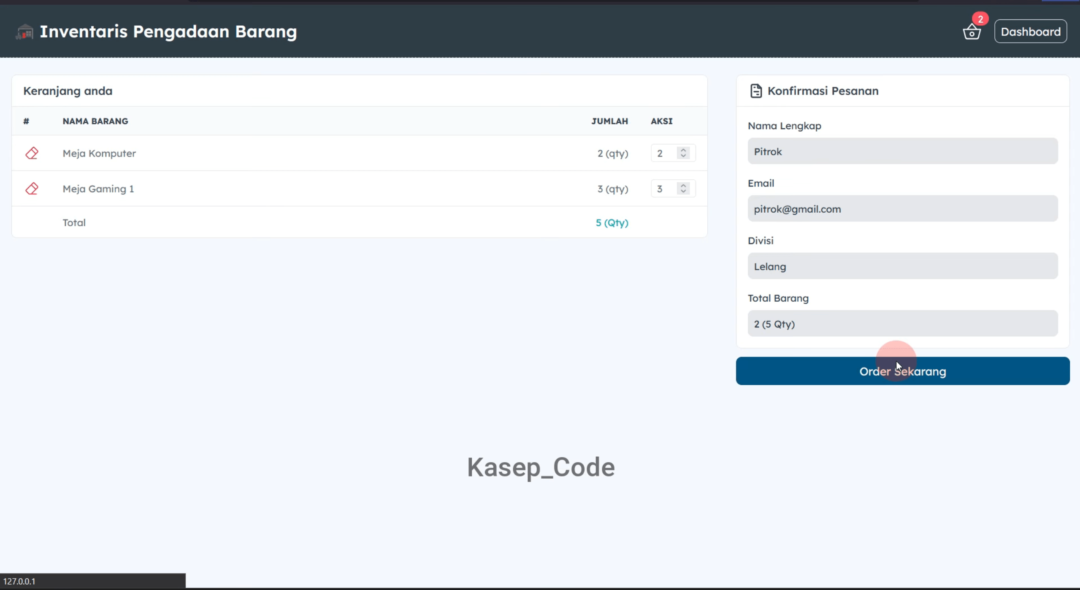
Task: Click the warehouse logo icon in header
Action: tap(24, 32)
